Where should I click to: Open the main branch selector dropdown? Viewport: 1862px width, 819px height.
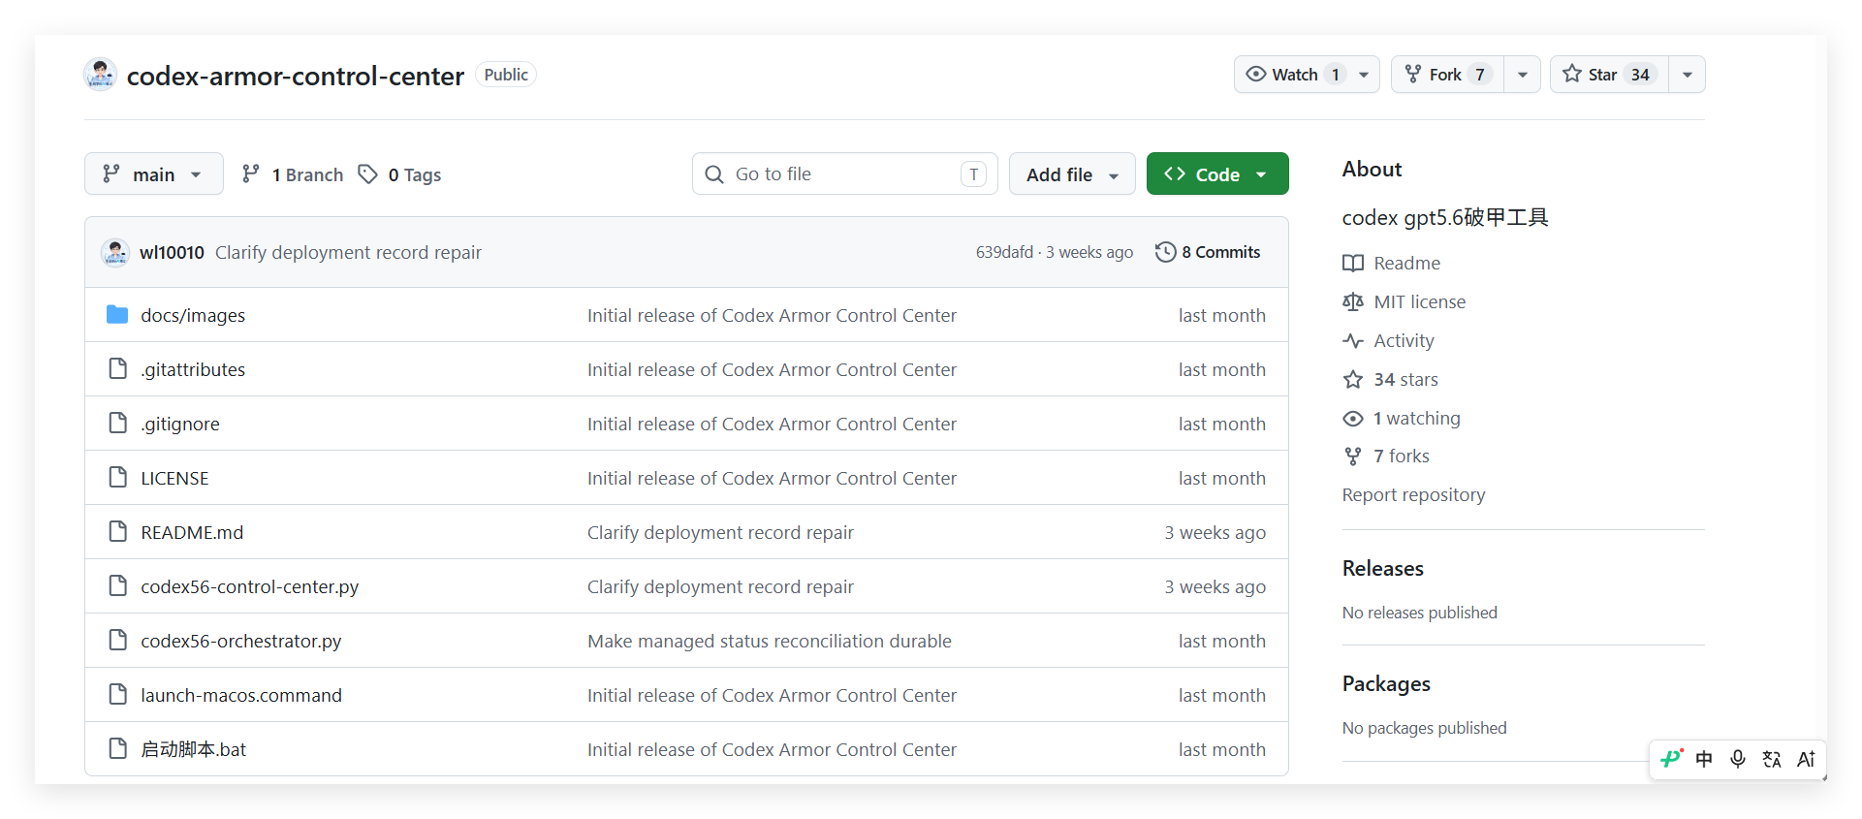pyautogui.click(x=154, y=173)
